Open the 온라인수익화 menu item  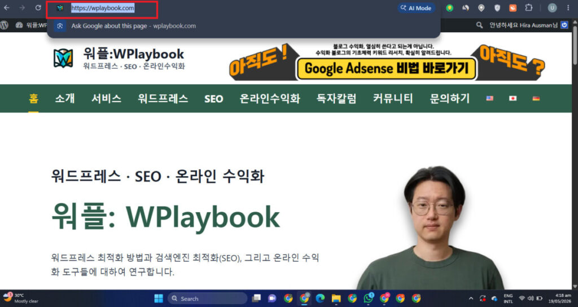(270, 98)
